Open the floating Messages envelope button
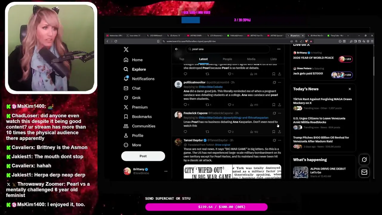 pos(364,172)
